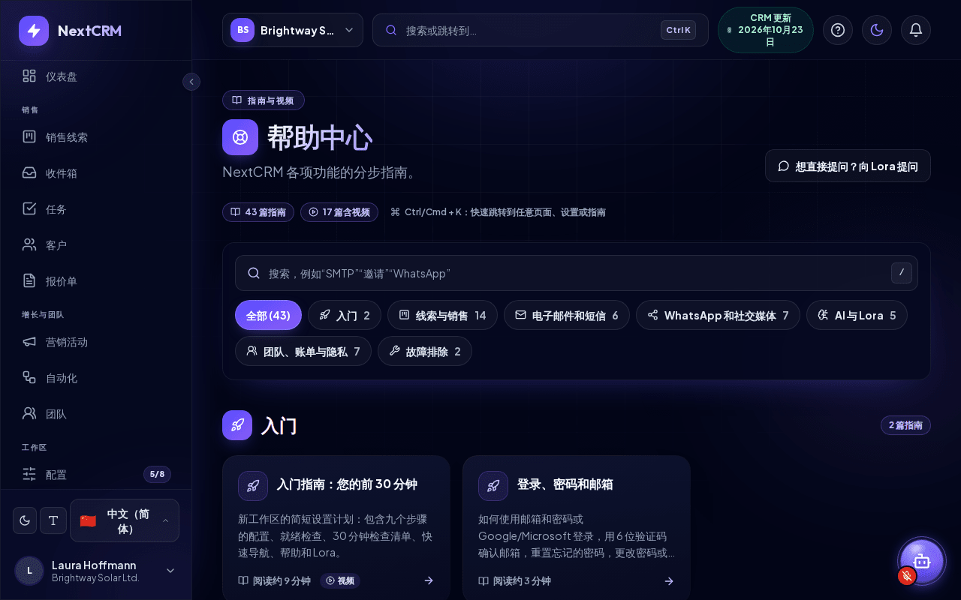Open 配置 settings with 5/8 badge
Viewport: 961px width, 600px height.
pos(96,475)
